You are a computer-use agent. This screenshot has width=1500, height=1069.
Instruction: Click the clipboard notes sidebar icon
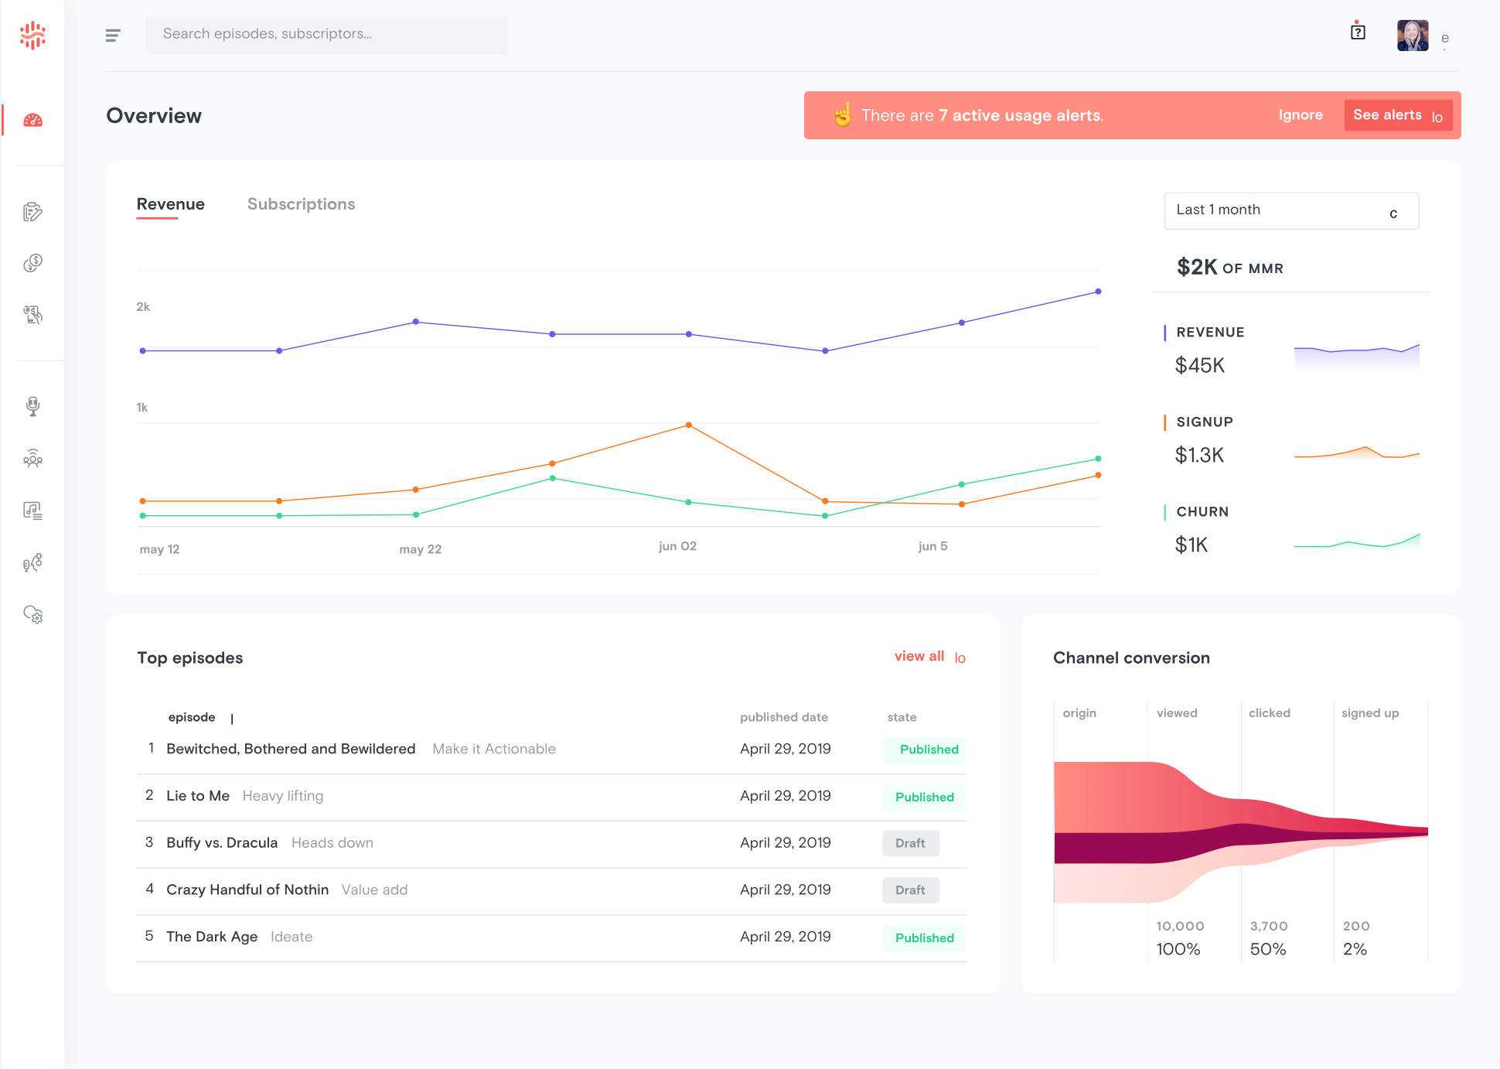(32, 212)
